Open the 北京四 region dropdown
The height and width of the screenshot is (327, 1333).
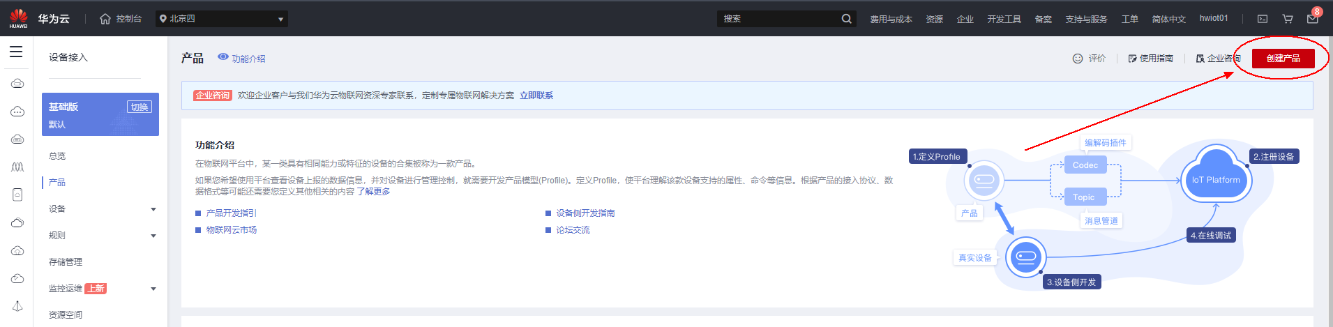[x=222, y=19]
